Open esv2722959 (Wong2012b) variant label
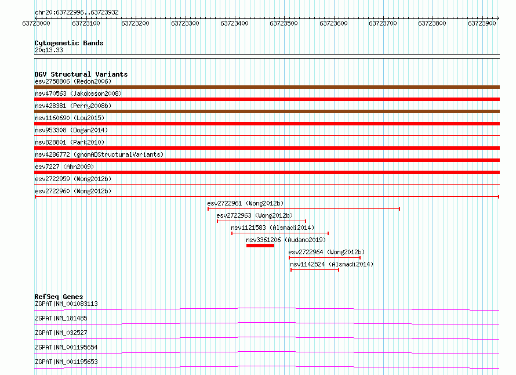The width and height of the screenshot is (516, 375). click(x=73, y=179)
